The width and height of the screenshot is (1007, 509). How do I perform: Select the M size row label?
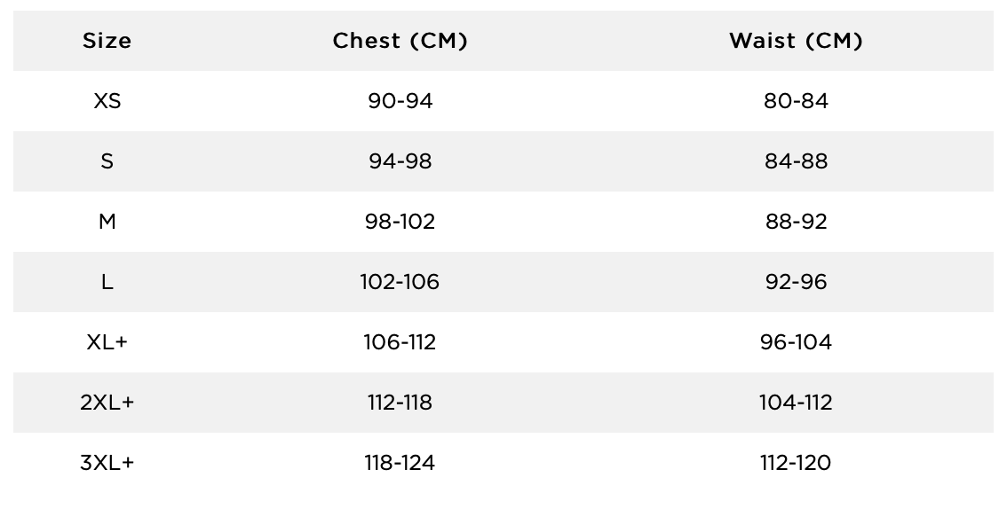click(107, 222)
